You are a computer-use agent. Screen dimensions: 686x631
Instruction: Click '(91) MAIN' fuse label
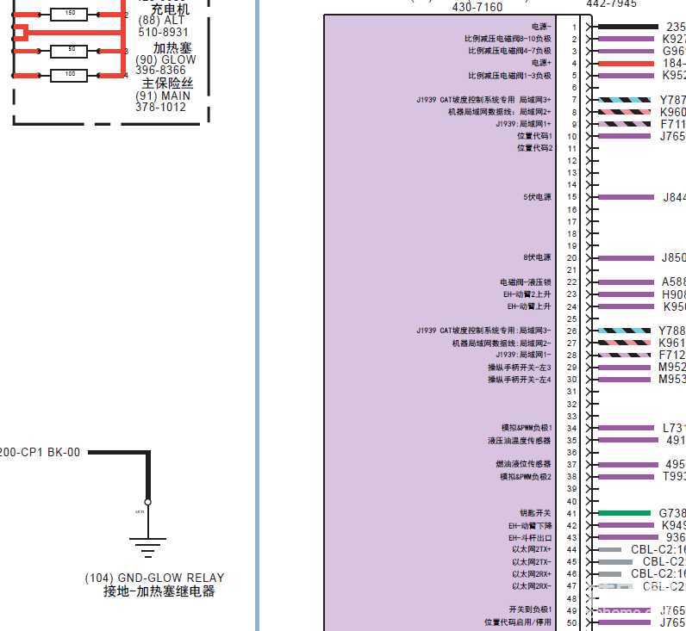click(163, 96)
